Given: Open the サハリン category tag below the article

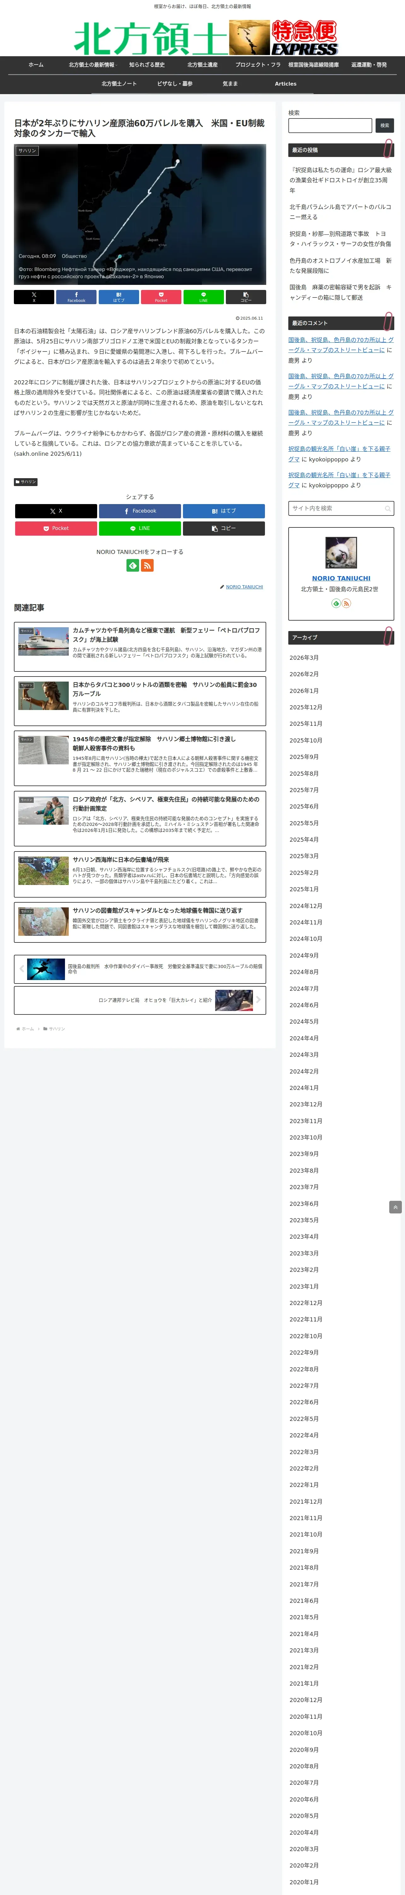Looking at the screenshot, I should tap(26, 482).
